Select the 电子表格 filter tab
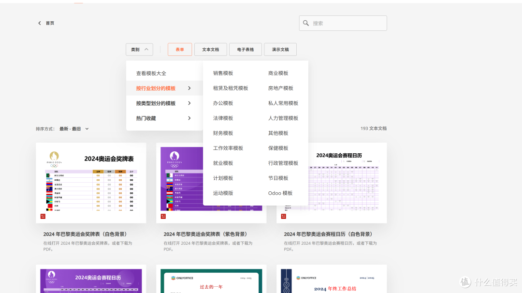This screenshot has height=293, width=522. tap(246, 50)
